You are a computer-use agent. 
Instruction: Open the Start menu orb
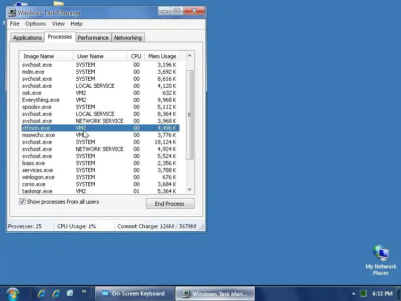point(13,294)
